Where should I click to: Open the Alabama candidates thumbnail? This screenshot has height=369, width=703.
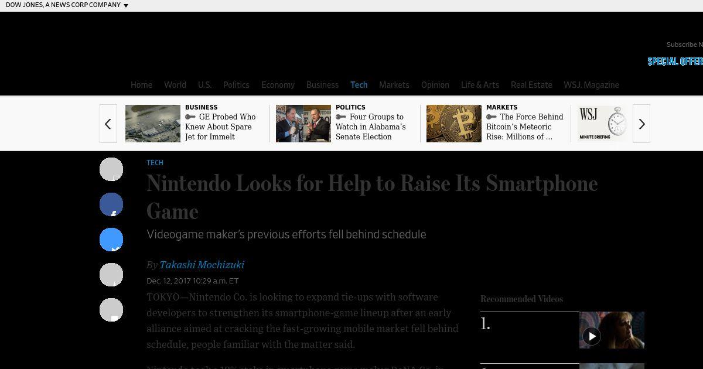pos(303,124)
